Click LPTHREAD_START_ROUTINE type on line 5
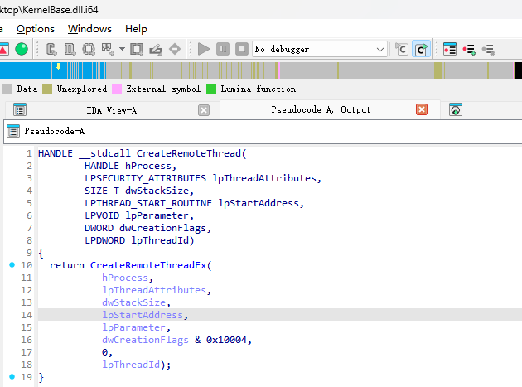This screenshot has height=387, width=522. (x=148, y=203)
